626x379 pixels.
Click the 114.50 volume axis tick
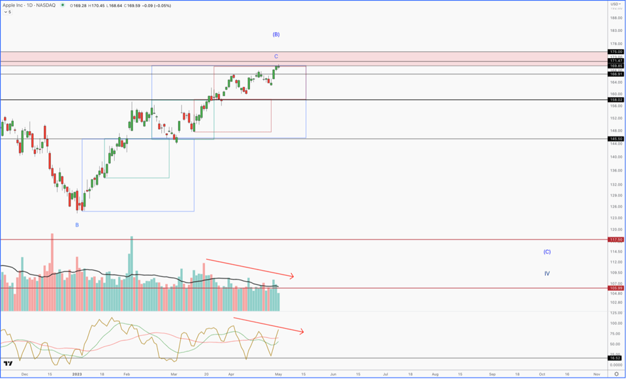tap(616, 252)
